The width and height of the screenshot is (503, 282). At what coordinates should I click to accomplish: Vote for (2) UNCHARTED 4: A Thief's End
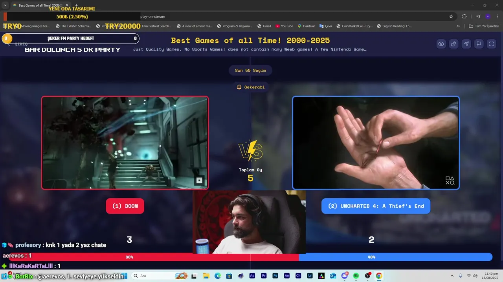376,206
